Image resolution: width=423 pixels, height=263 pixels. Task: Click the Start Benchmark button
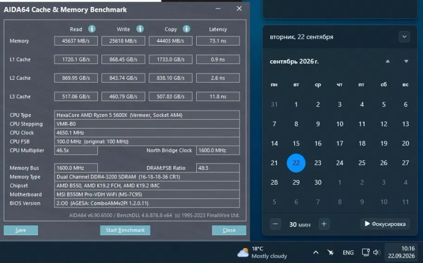(125, 230)
